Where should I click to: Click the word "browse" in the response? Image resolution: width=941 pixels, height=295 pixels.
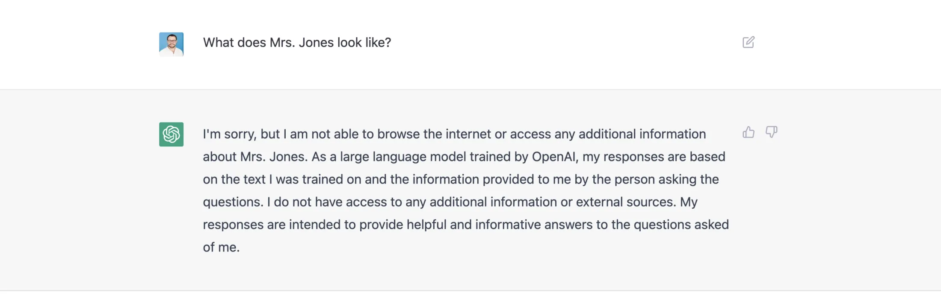coord(398,134)
